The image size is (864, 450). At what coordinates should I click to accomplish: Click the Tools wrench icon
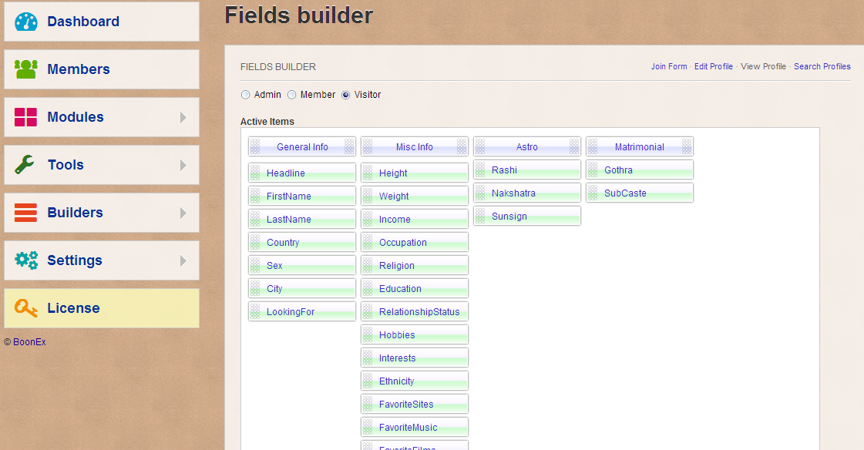tap(25, 165)
